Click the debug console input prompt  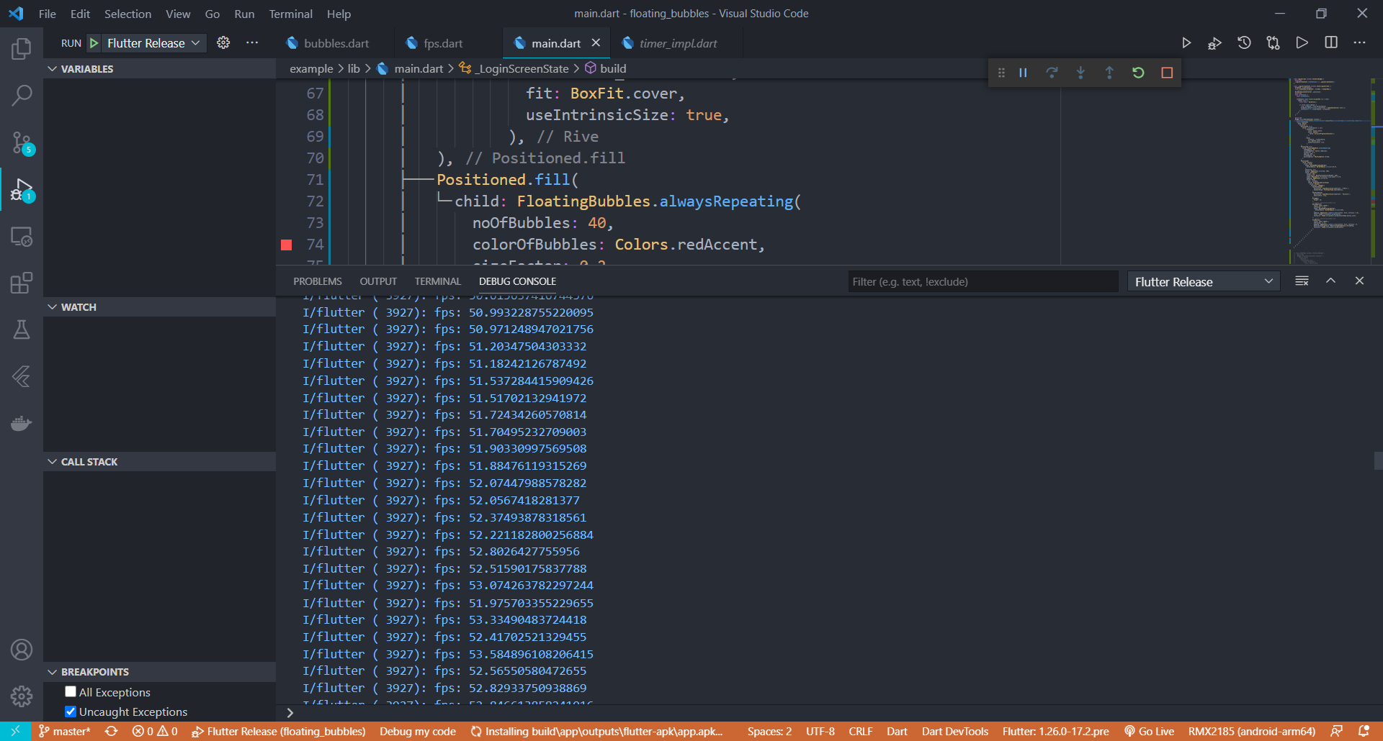828,713
